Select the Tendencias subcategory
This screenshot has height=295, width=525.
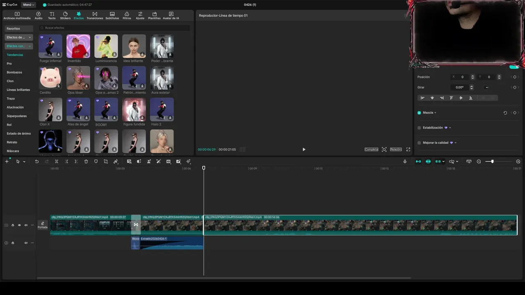[15, 55]
